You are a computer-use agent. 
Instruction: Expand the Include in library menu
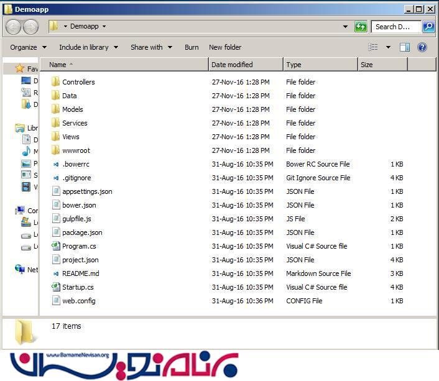(x=88, y=47)
